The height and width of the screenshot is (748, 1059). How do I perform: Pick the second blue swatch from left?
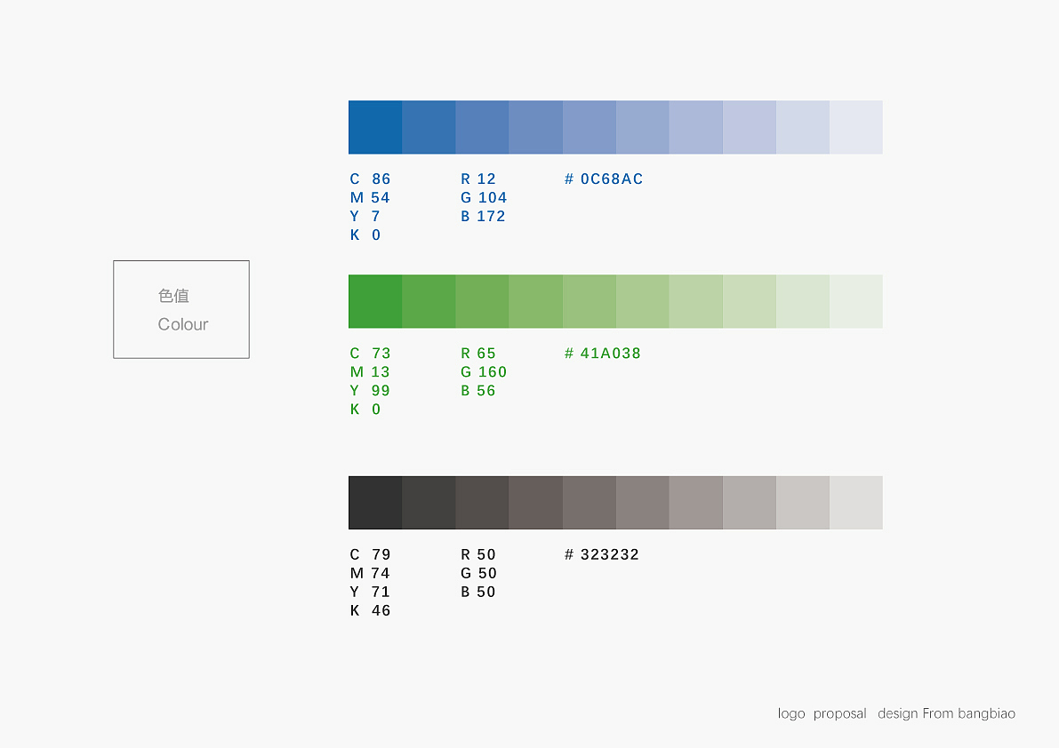(429, 127)
